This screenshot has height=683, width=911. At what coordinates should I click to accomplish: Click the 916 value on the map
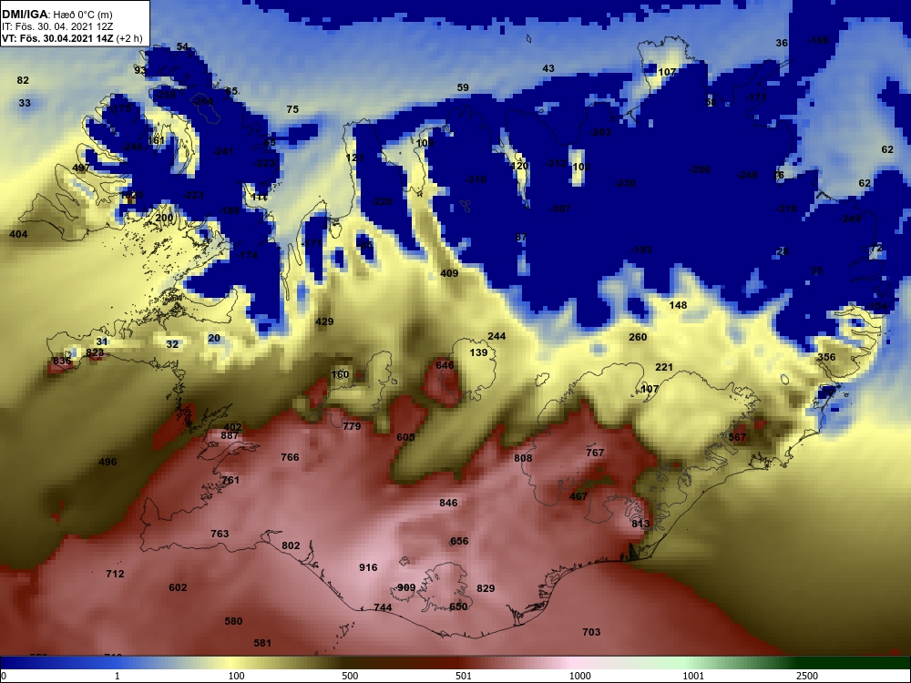(x=368, y=567)
